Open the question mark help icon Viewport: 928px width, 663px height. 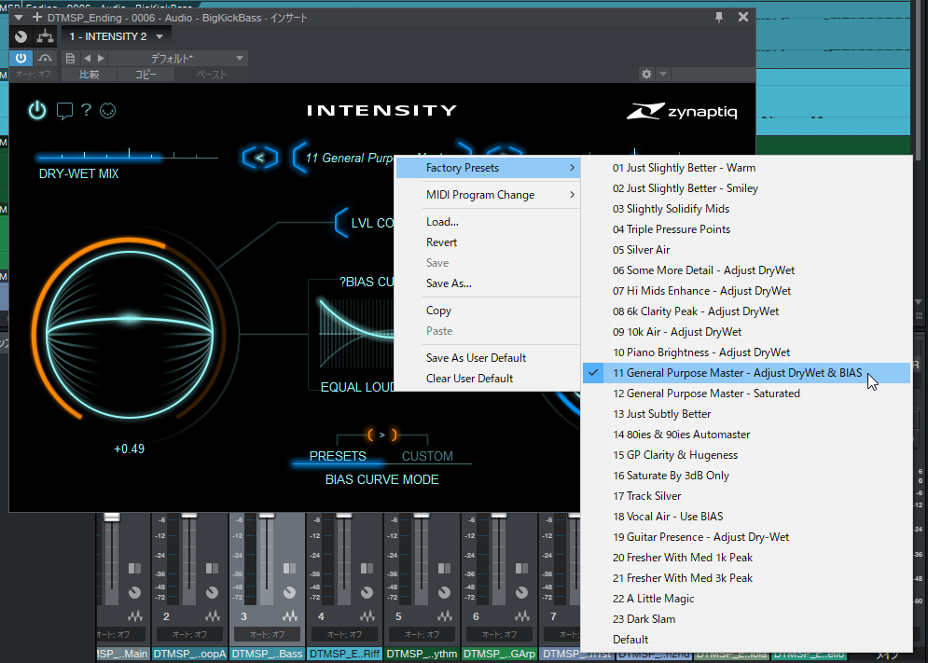(x=87, y=109)
